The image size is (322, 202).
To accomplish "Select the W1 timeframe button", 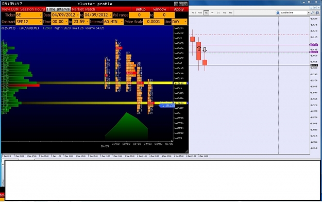I will point(225,13).
